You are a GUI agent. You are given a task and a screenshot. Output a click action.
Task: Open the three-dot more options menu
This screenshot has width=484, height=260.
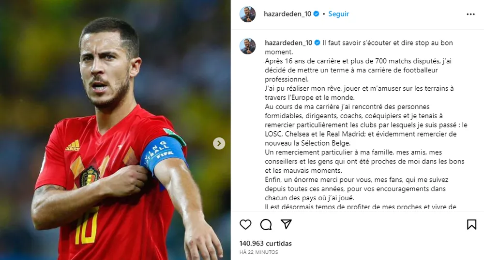pos(470,14)
